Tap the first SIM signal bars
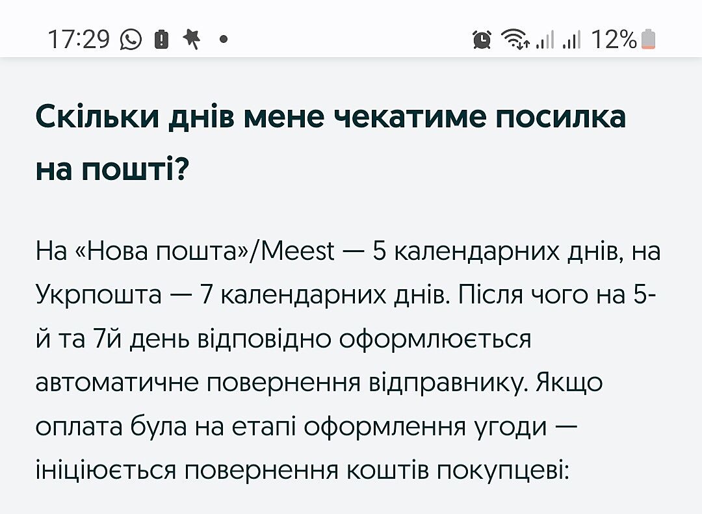The height and width of the screenshot is (514, 702). point(545,41)
